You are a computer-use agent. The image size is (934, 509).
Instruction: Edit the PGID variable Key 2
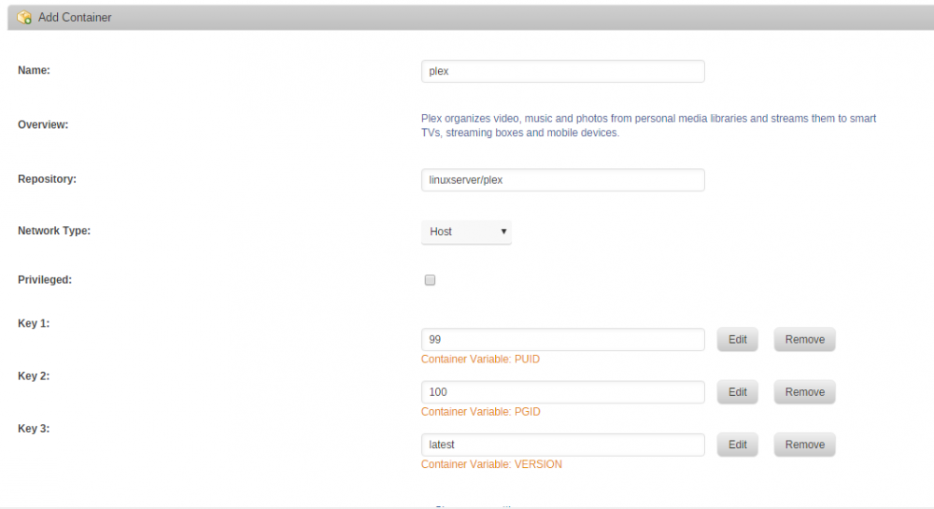pyautogui.click(x=738, y=391)
